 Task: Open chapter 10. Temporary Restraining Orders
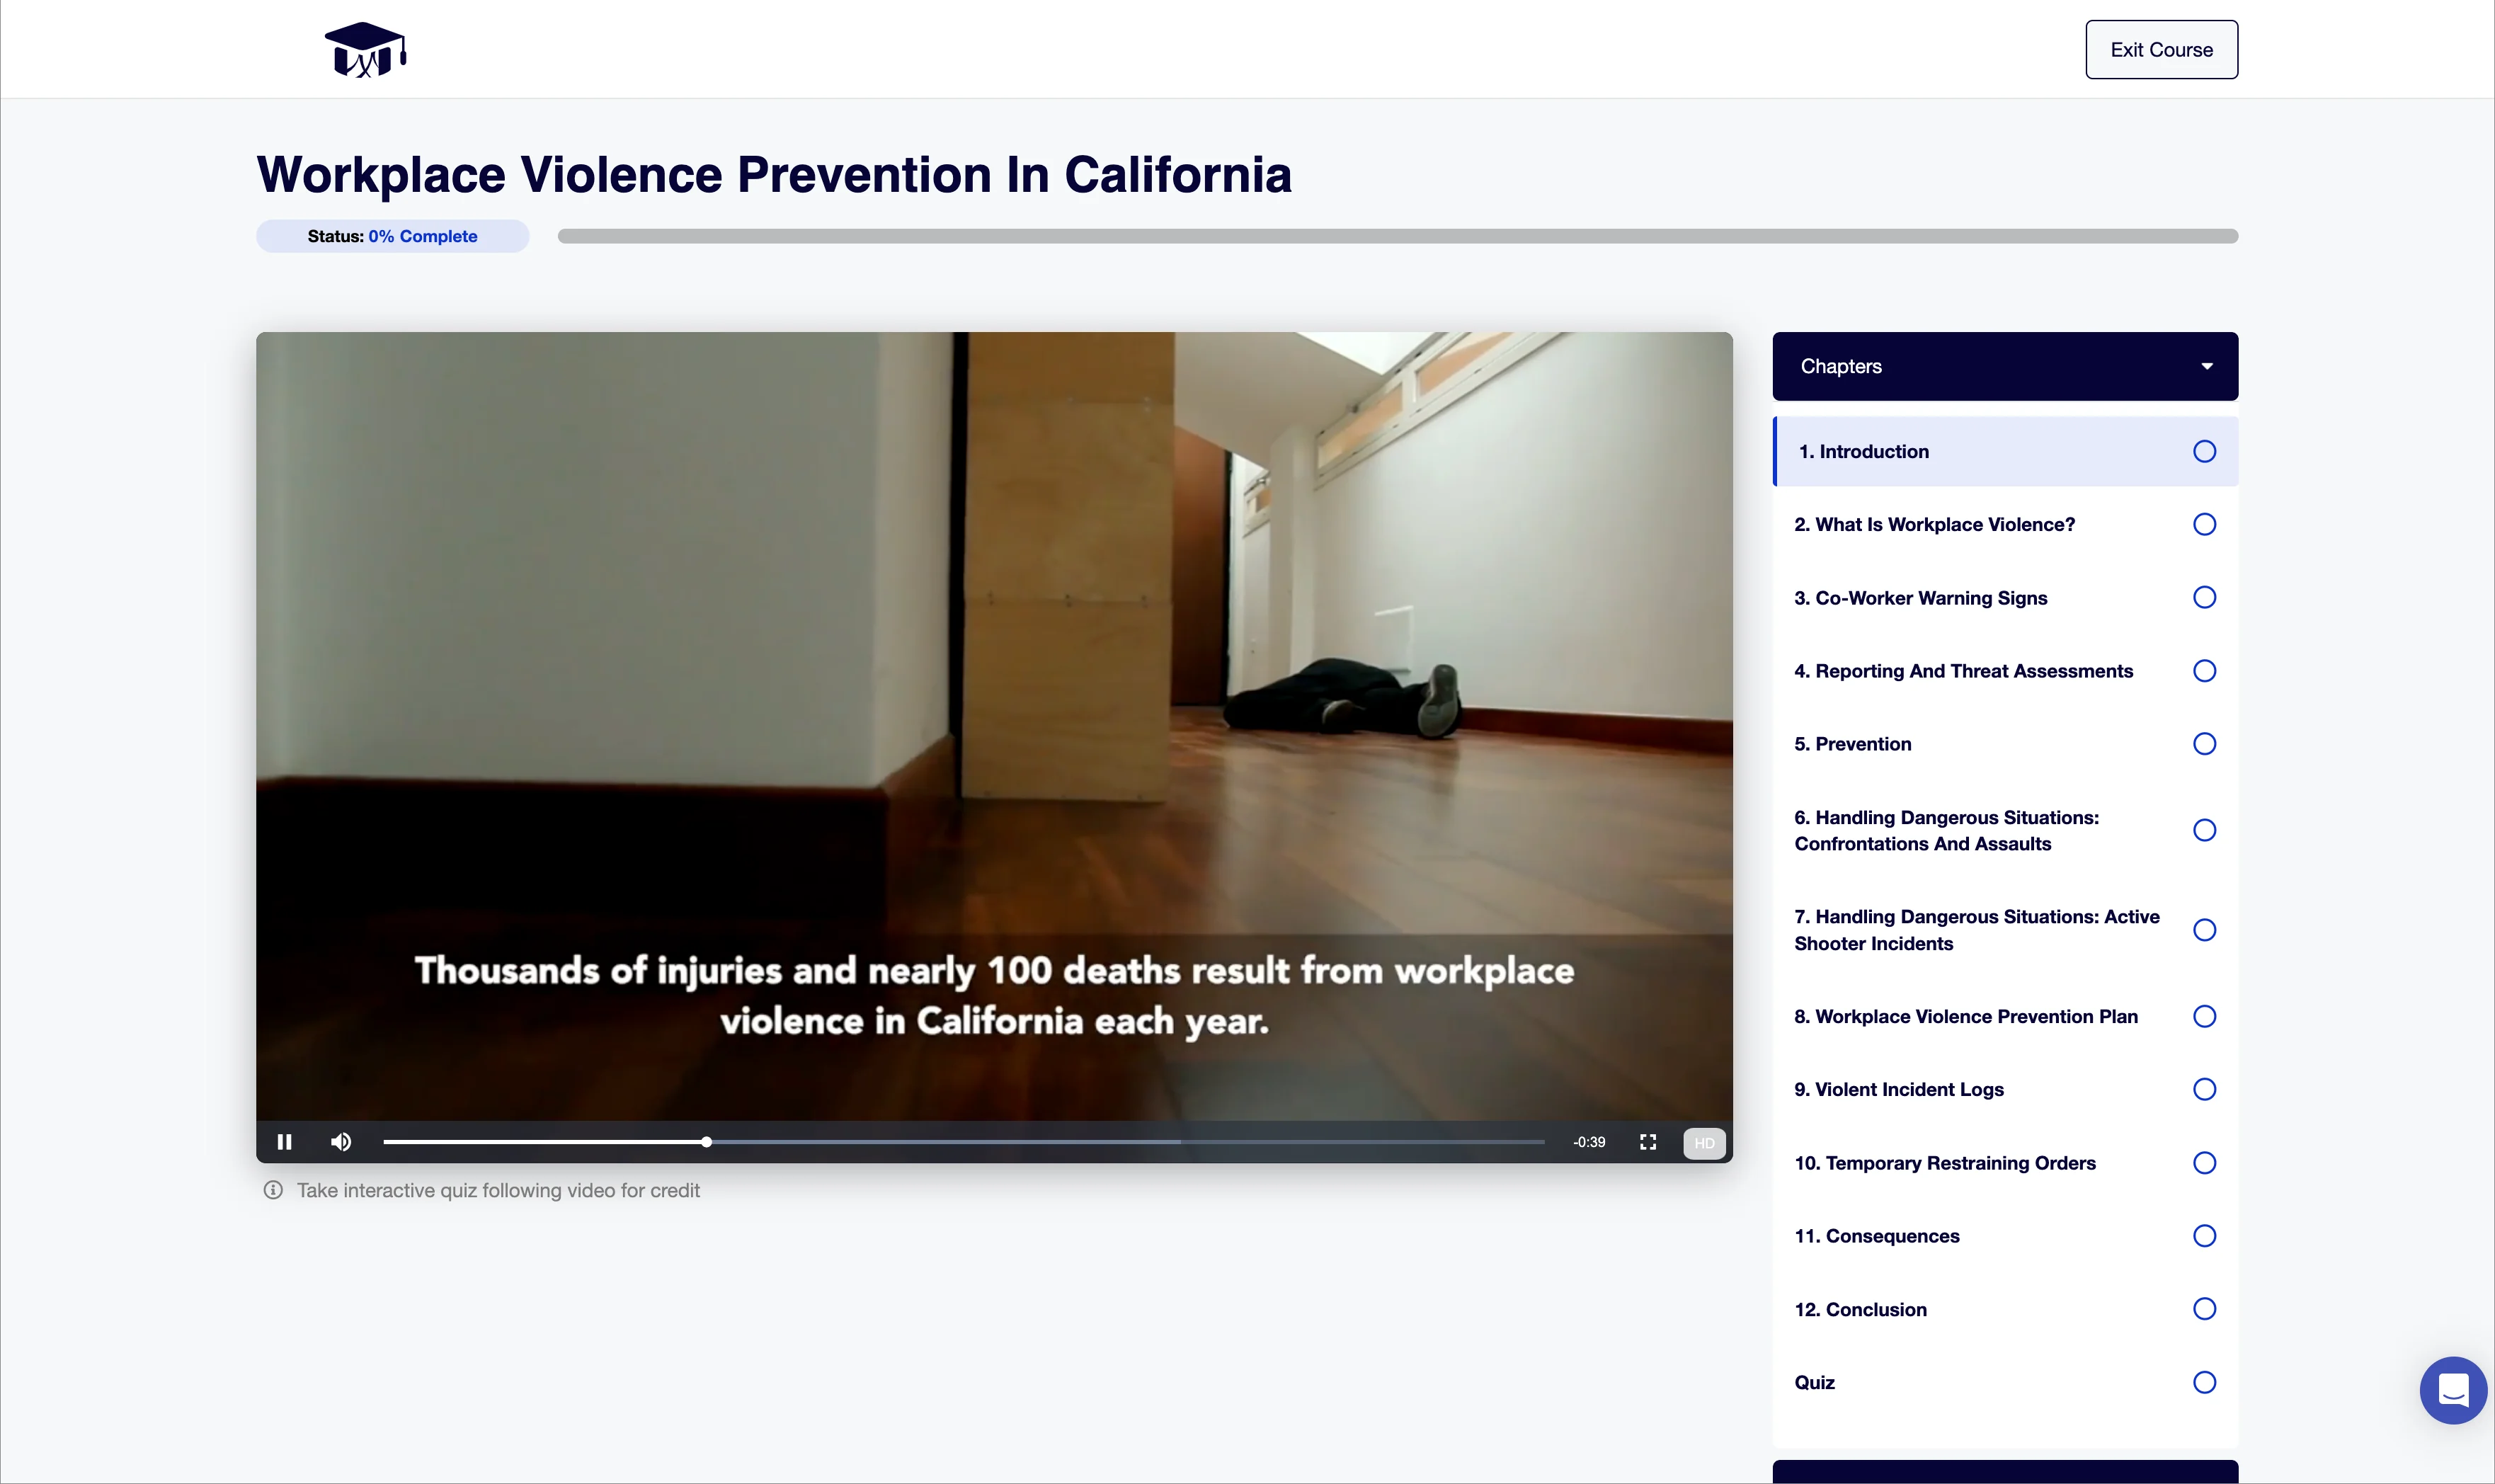pos(1945,1162)
